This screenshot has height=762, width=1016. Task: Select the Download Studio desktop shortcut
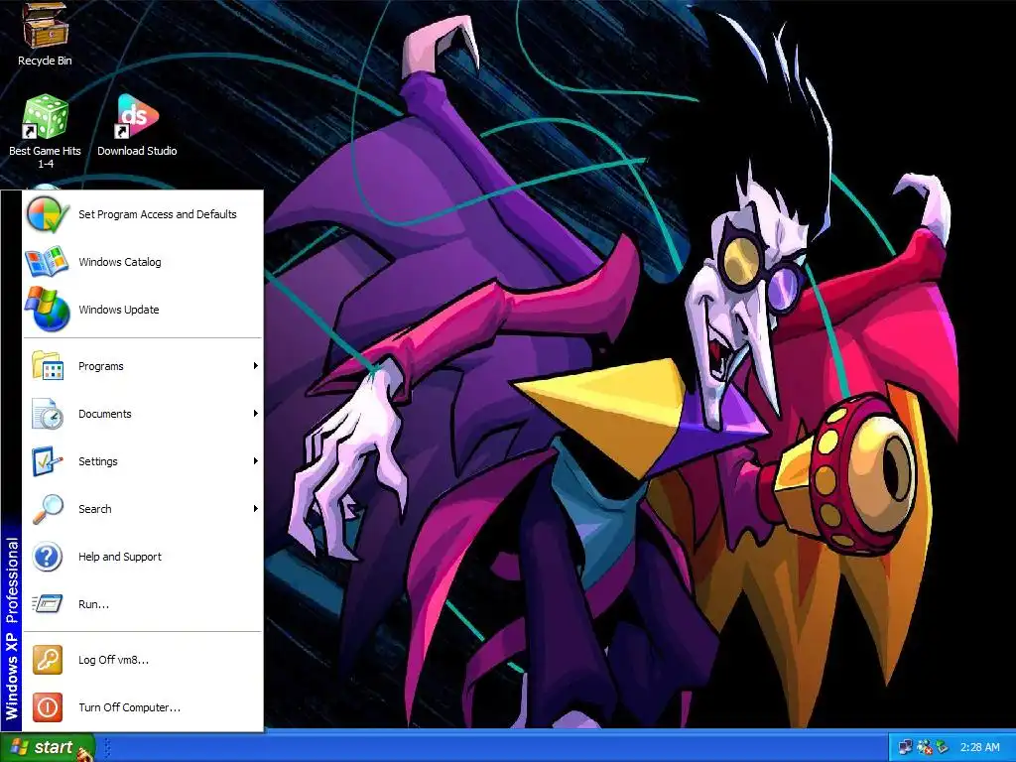pyautogui.click(x=137, y=126)
